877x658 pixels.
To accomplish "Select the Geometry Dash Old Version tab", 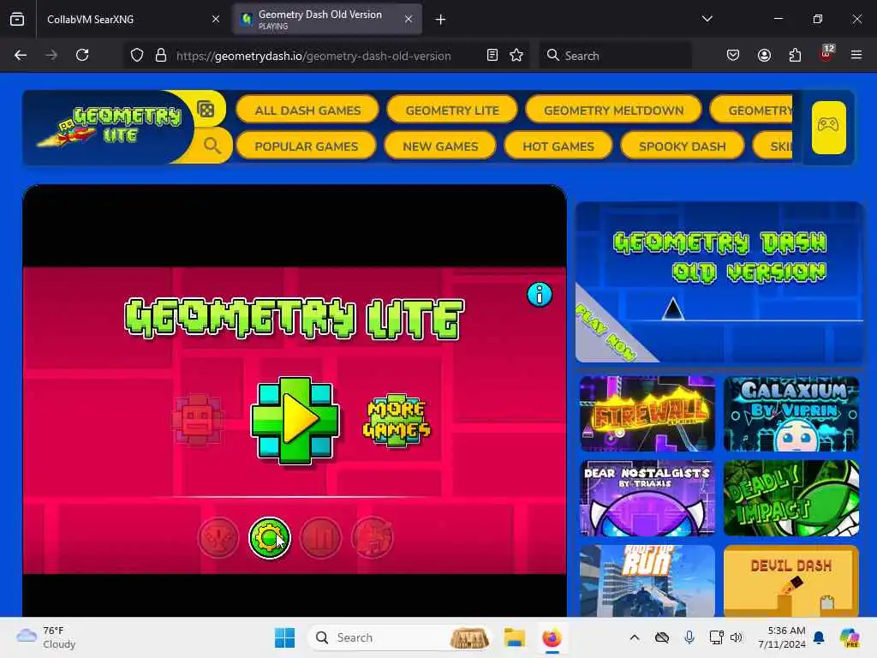I will click(327, 19).
